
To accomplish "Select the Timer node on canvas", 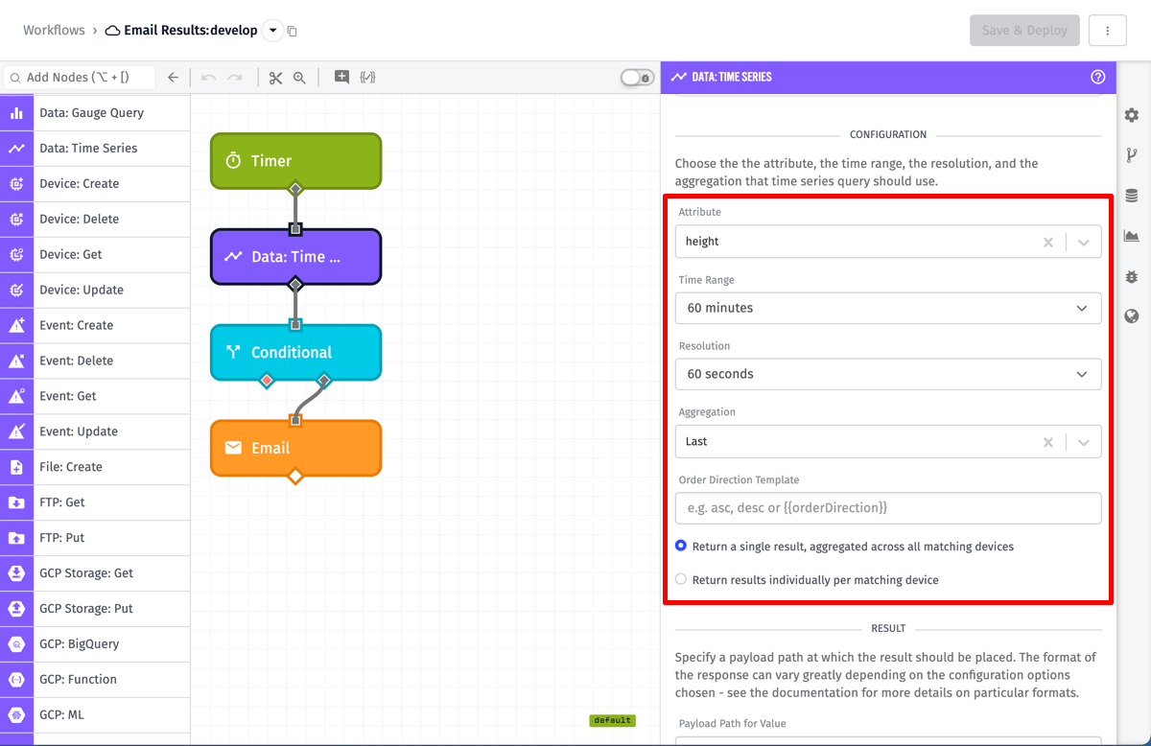I will (295, 161).
